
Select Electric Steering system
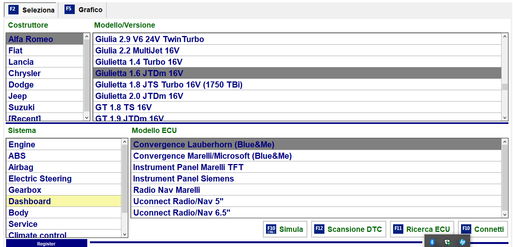click(64, 178)
